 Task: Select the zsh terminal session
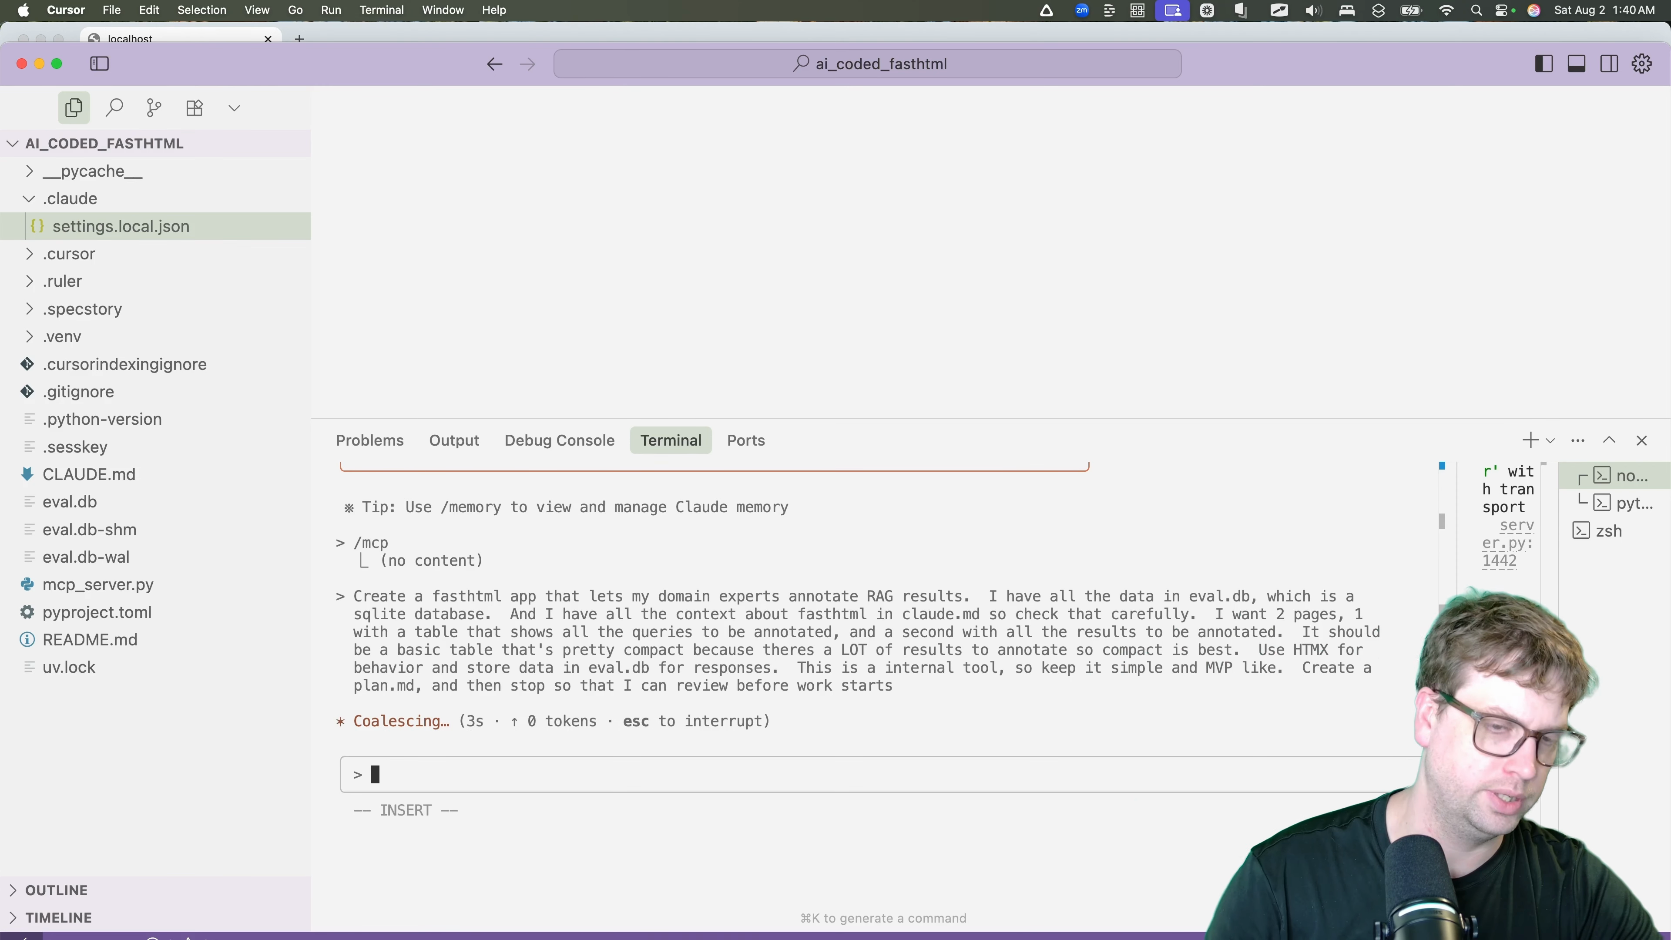pyautogui.click(x=1608, y=530)
